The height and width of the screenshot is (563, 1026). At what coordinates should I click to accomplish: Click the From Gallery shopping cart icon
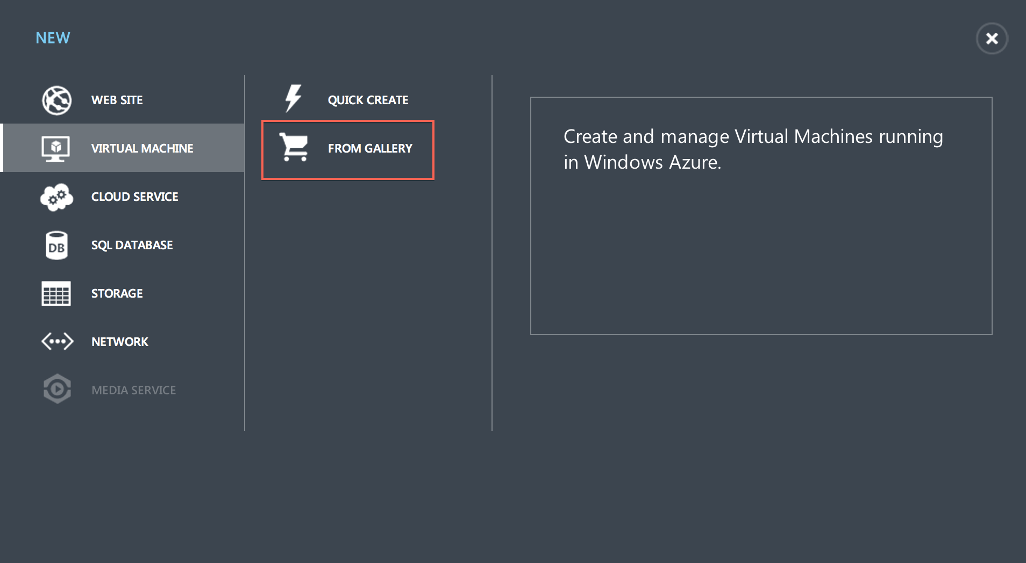[x=294, y=147]
